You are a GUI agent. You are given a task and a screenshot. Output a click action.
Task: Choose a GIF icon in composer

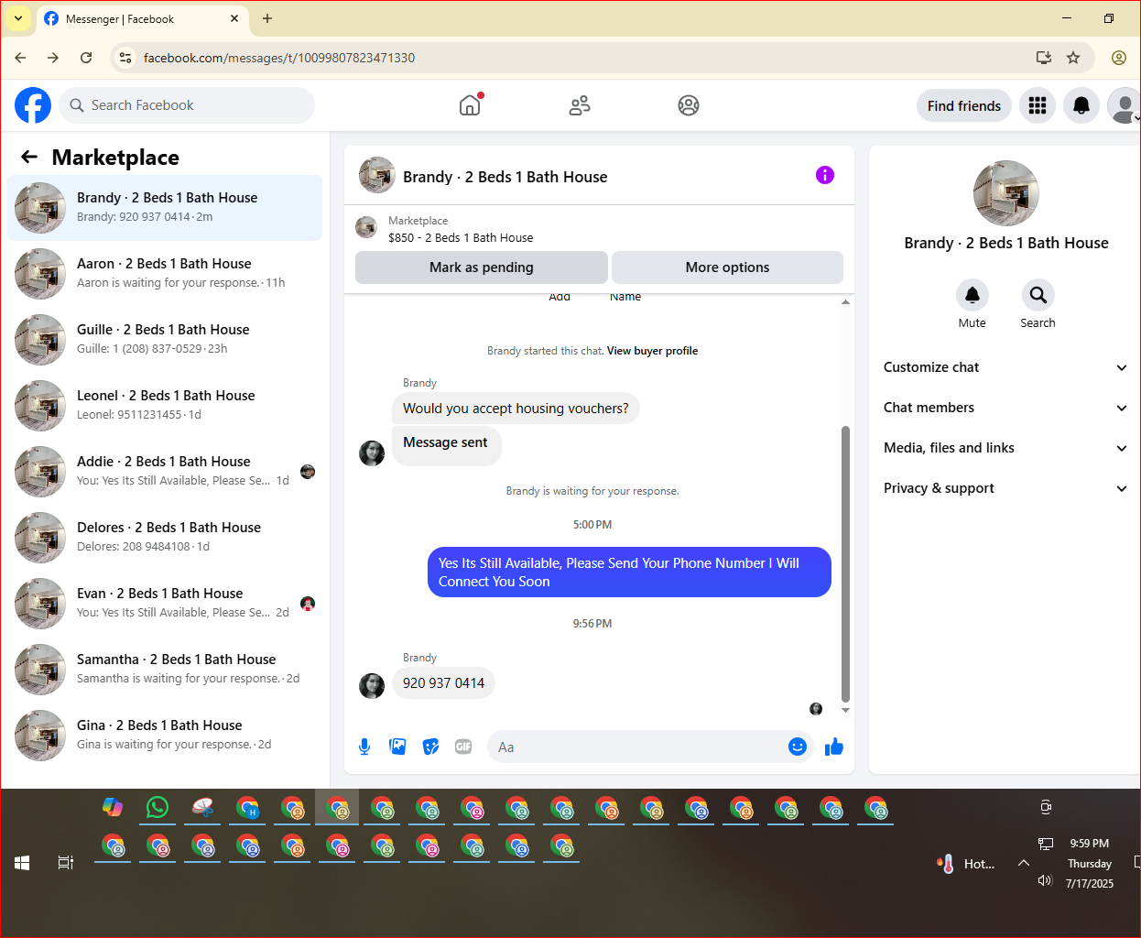[463, 747]
